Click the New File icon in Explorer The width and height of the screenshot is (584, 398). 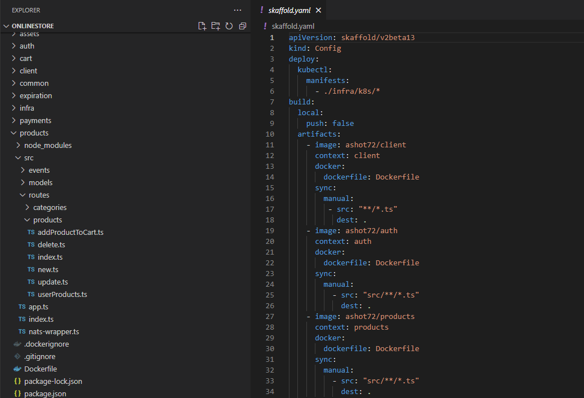pos(202,26)
